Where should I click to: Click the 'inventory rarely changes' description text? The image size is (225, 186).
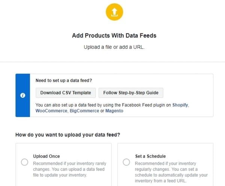pos(70,169)
